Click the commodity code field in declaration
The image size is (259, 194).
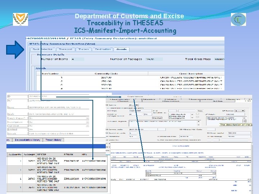(x=142, y=129)
